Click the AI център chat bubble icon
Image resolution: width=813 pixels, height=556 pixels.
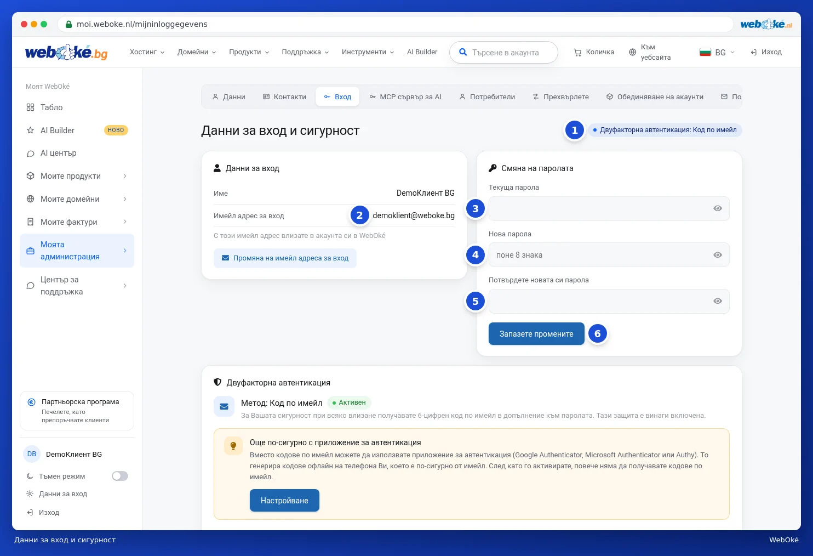[x=31, y=154]
